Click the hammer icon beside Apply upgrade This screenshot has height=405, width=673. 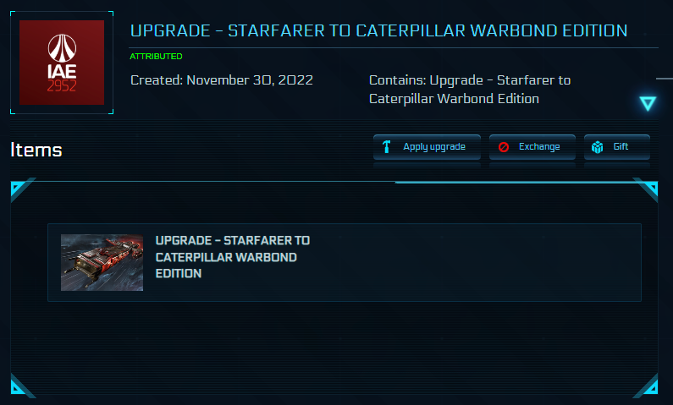coord(386,146)
